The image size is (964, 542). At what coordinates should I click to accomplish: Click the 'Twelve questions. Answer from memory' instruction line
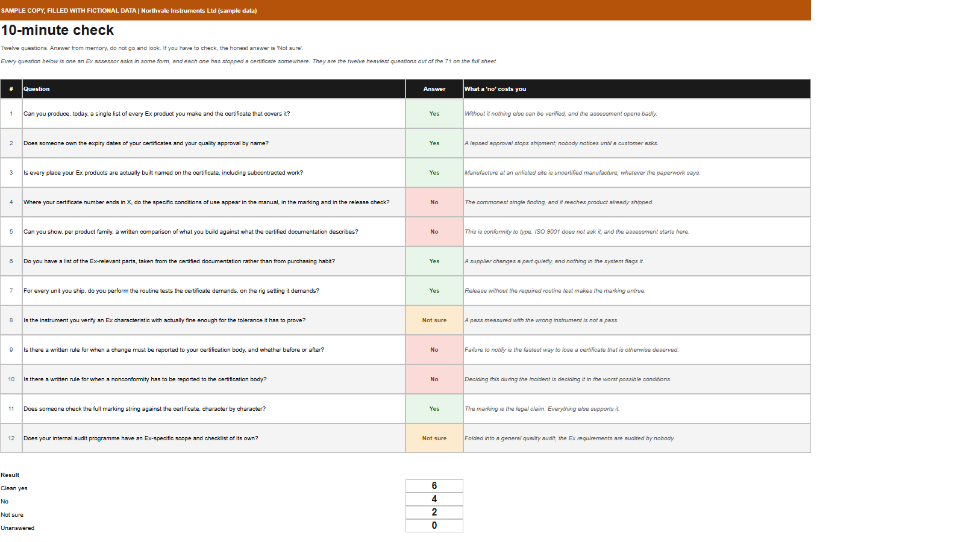[152, 48]
